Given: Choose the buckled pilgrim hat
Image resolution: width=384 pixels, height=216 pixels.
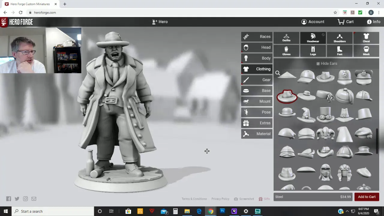Looking at the screenshot, I should [345, 115].
